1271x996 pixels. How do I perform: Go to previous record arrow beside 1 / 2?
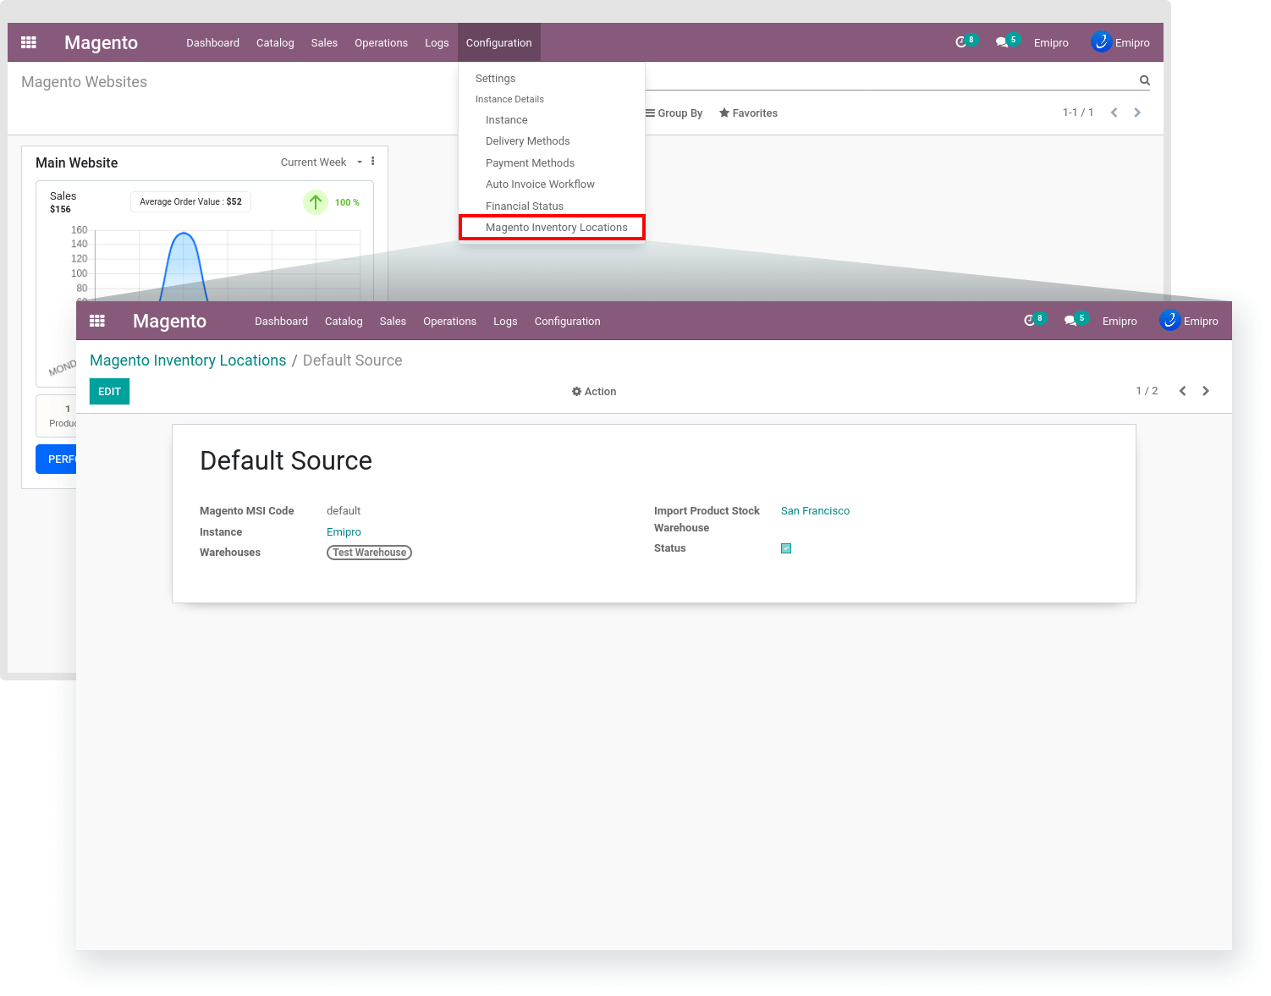tap(1182, 391)
